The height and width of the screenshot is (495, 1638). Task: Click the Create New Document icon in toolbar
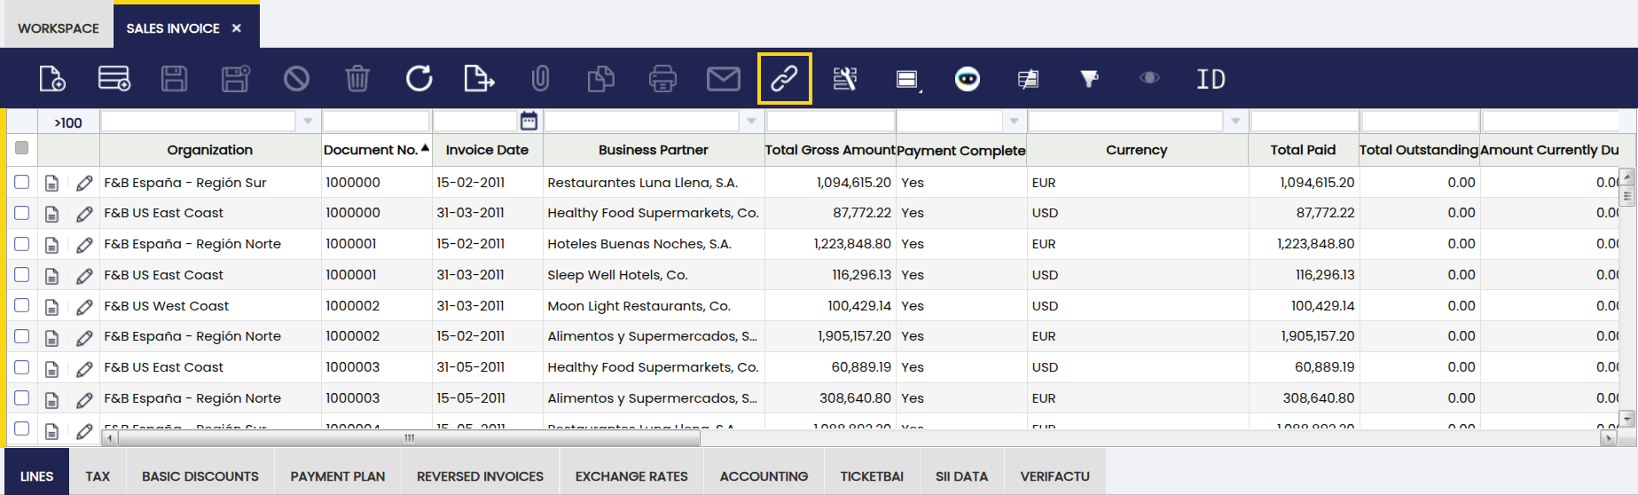(x=52, y=79)
